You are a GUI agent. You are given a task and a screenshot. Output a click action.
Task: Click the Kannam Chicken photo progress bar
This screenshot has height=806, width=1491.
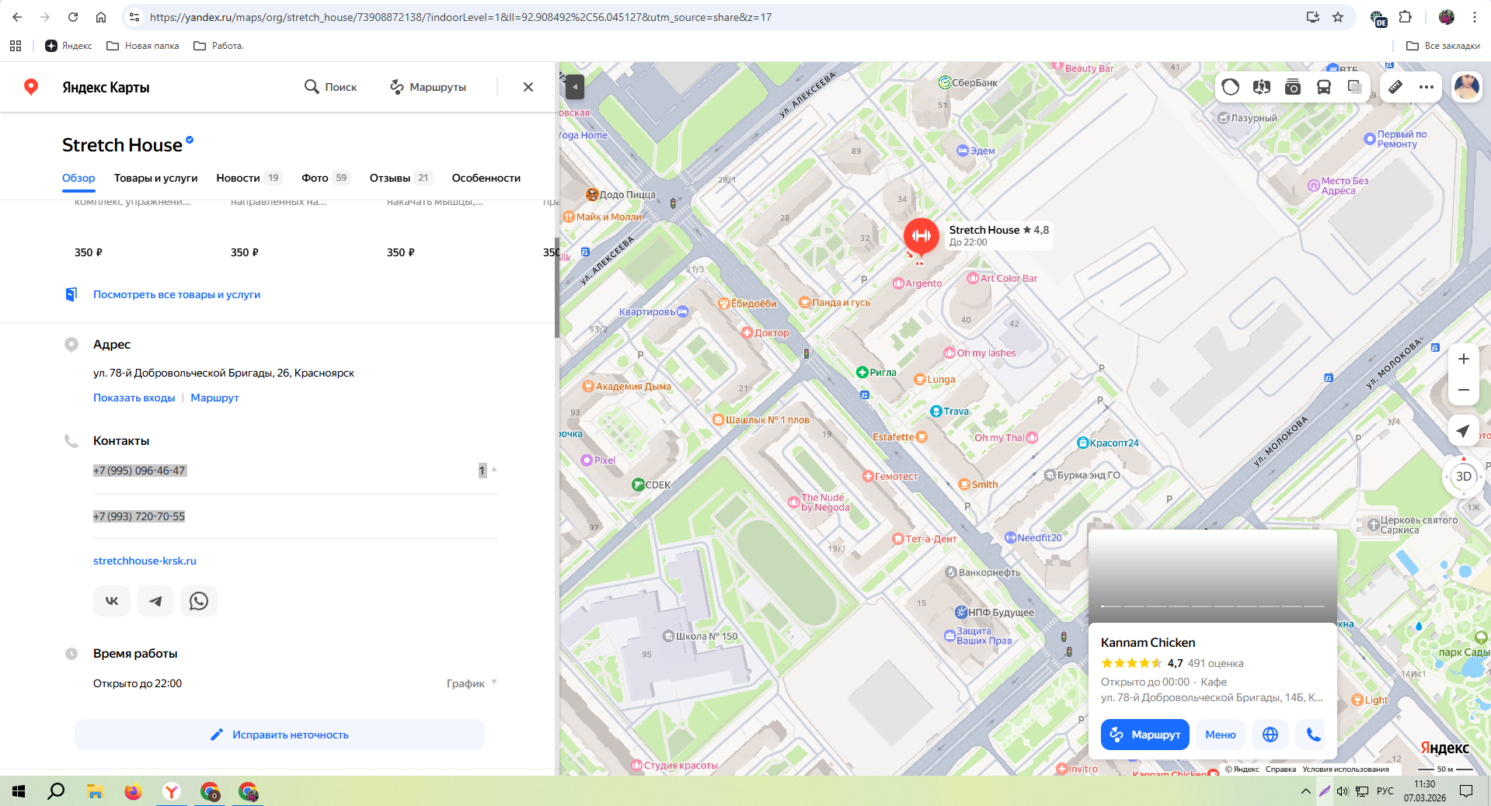(1212, 606)
